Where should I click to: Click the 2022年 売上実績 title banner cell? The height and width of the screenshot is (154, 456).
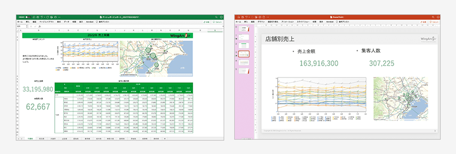pyautogui.click(x=107, y=35)
